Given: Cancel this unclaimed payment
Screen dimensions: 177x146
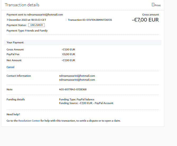Looking at the screenshot, I should tap(10, 67).
